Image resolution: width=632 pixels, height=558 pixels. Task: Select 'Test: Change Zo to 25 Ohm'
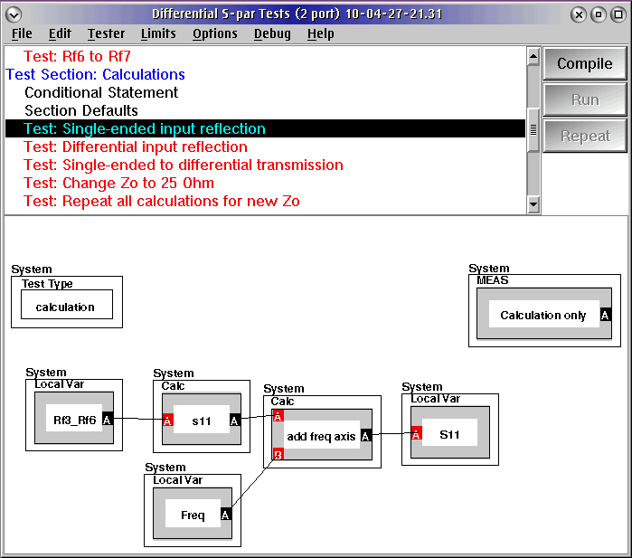pos(265,184)
